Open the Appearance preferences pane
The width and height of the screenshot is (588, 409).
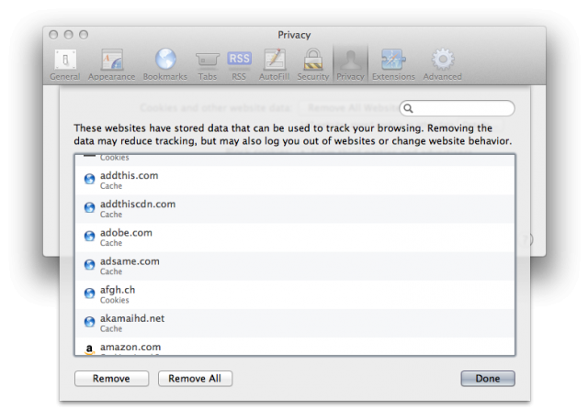tap(111, 65)
